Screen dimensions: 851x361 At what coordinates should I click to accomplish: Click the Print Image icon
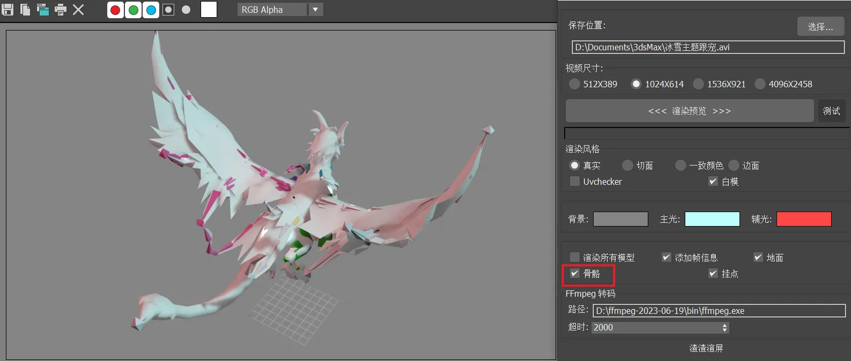click(61, 9)
